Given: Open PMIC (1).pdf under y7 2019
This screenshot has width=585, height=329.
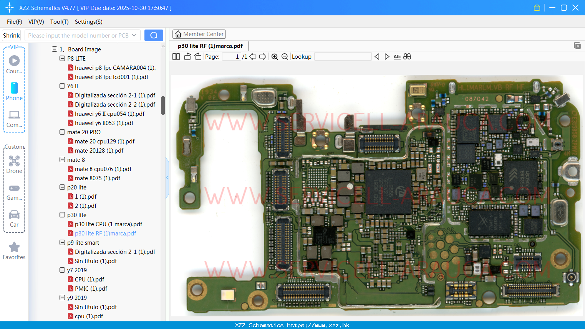Looking at the screenshot, I should (x=91, y=288).
